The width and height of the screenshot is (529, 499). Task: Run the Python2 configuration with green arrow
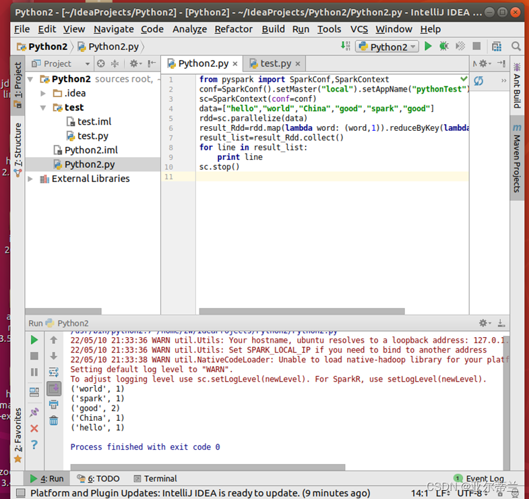point(428,47)
